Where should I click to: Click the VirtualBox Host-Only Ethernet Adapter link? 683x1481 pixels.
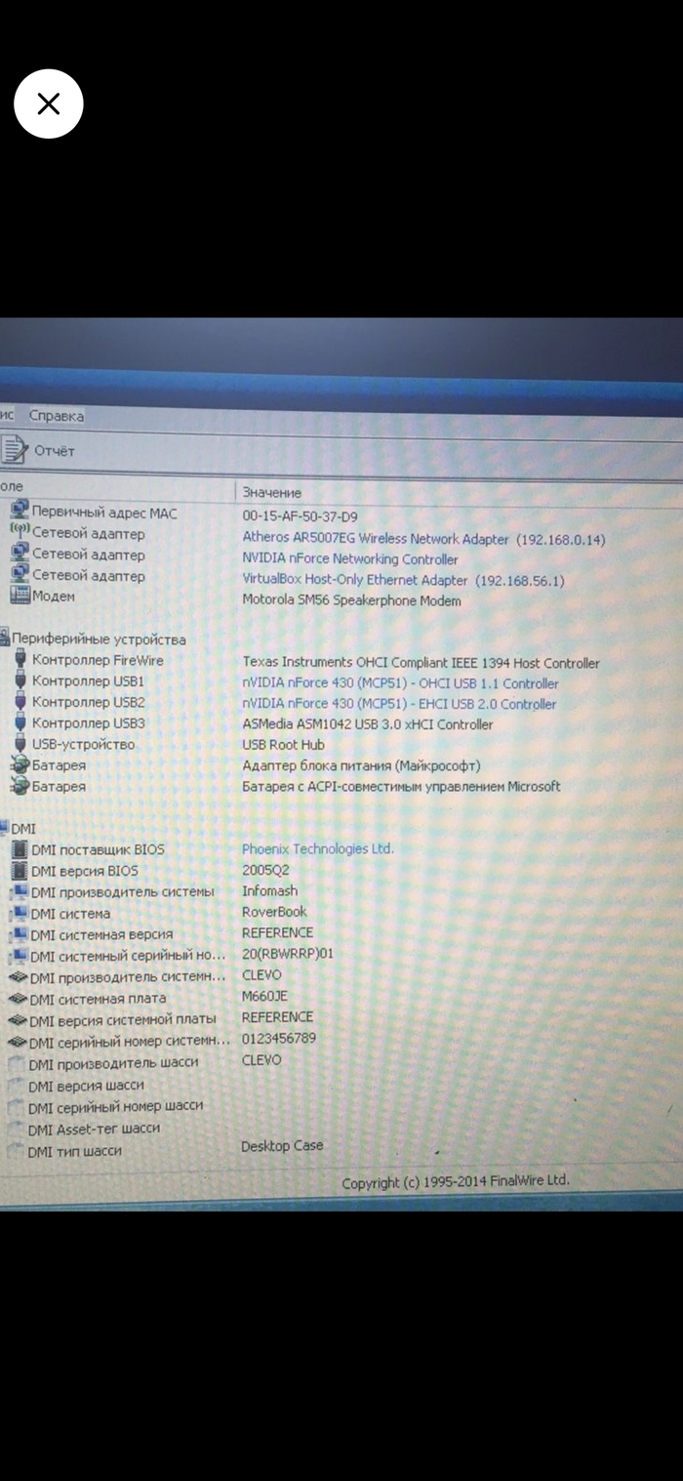pos(355,581)
